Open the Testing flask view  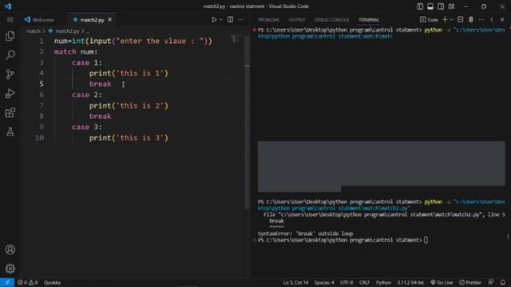[10, 132]
